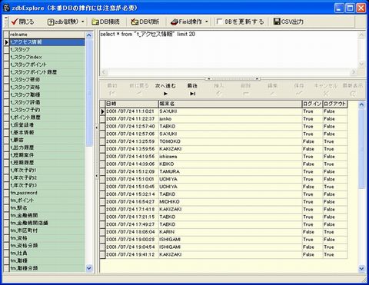Screen dimensions: 369x285
Task: Select the t_出力履歴 table
Action: point(47,147)
